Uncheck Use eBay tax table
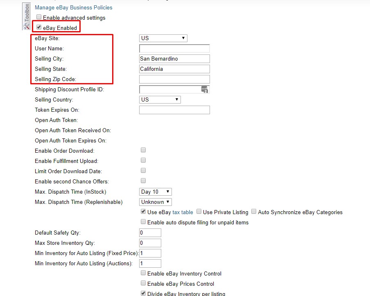 (143, 212)
